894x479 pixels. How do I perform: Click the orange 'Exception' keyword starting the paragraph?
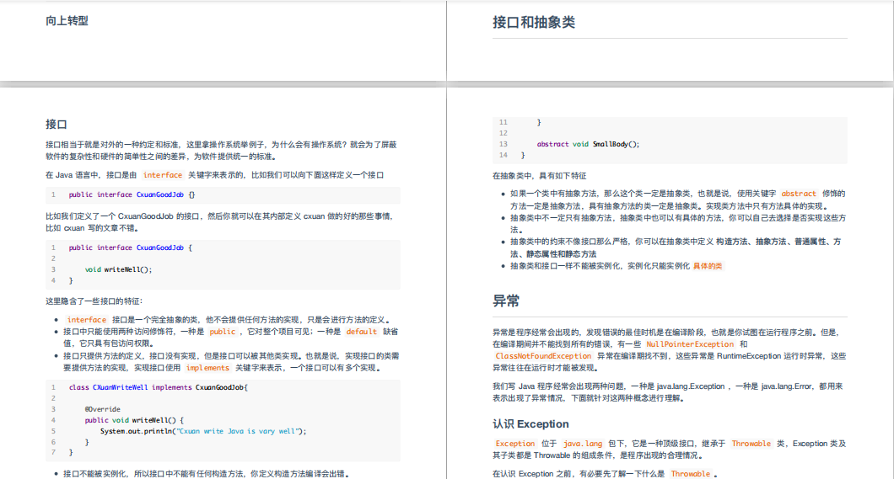tap(514, 444)
